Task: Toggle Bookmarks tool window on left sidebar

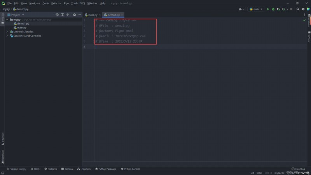Action: pos(3,157)
